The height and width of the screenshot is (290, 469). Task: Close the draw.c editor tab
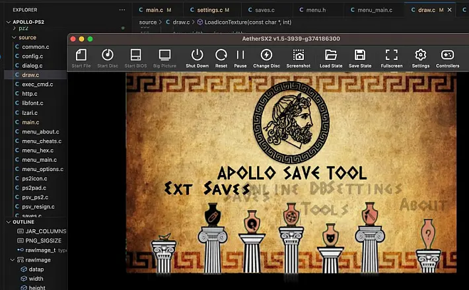(x=449, y=10)
